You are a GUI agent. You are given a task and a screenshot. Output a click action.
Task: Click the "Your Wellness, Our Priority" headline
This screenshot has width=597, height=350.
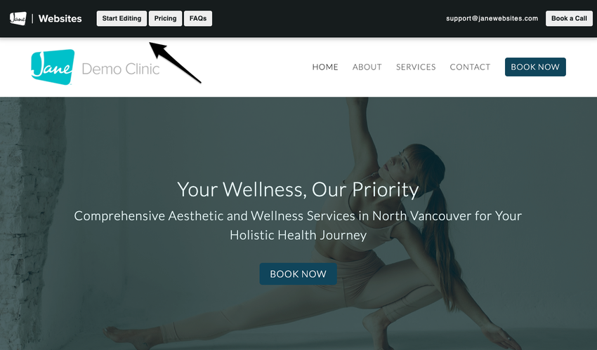(x=298, y=189)
